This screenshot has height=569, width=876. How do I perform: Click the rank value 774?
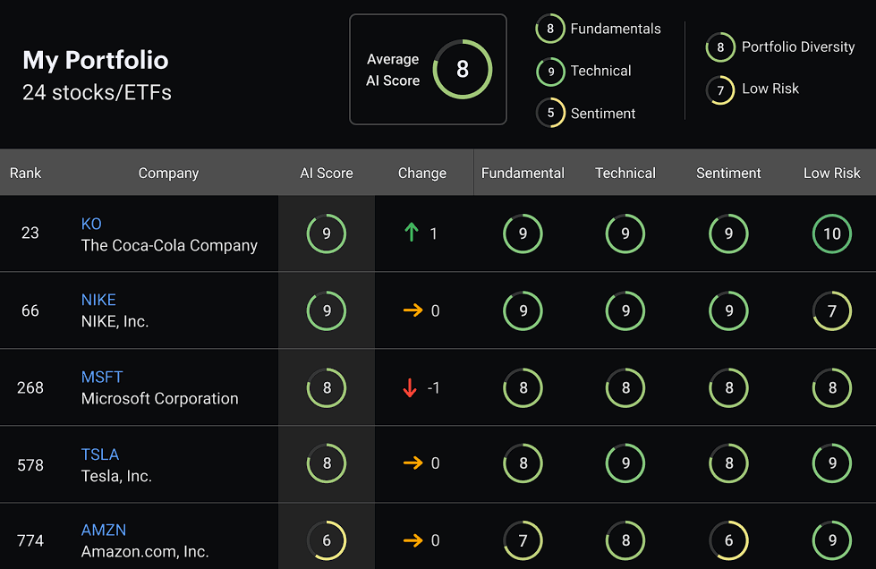30,540
